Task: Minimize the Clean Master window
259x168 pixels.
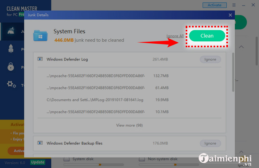Action: pos(243,5)
